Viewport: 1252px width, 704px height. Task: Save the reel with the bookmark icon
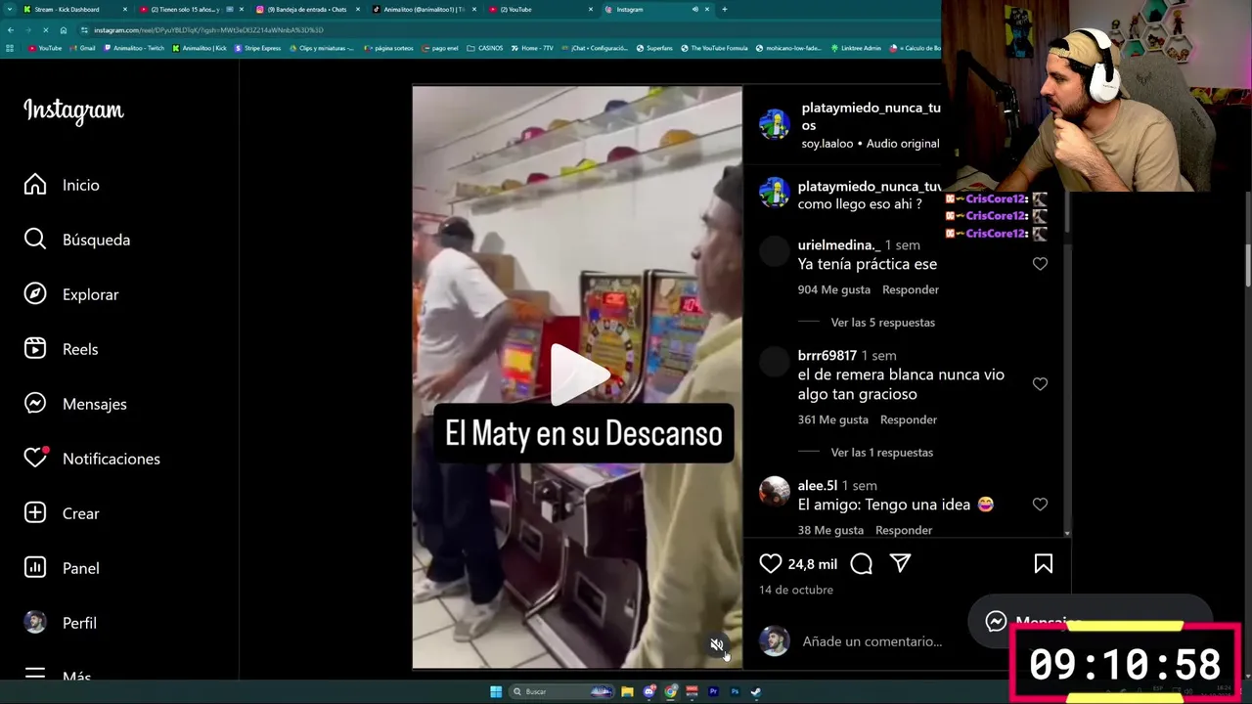point(1044,563)
